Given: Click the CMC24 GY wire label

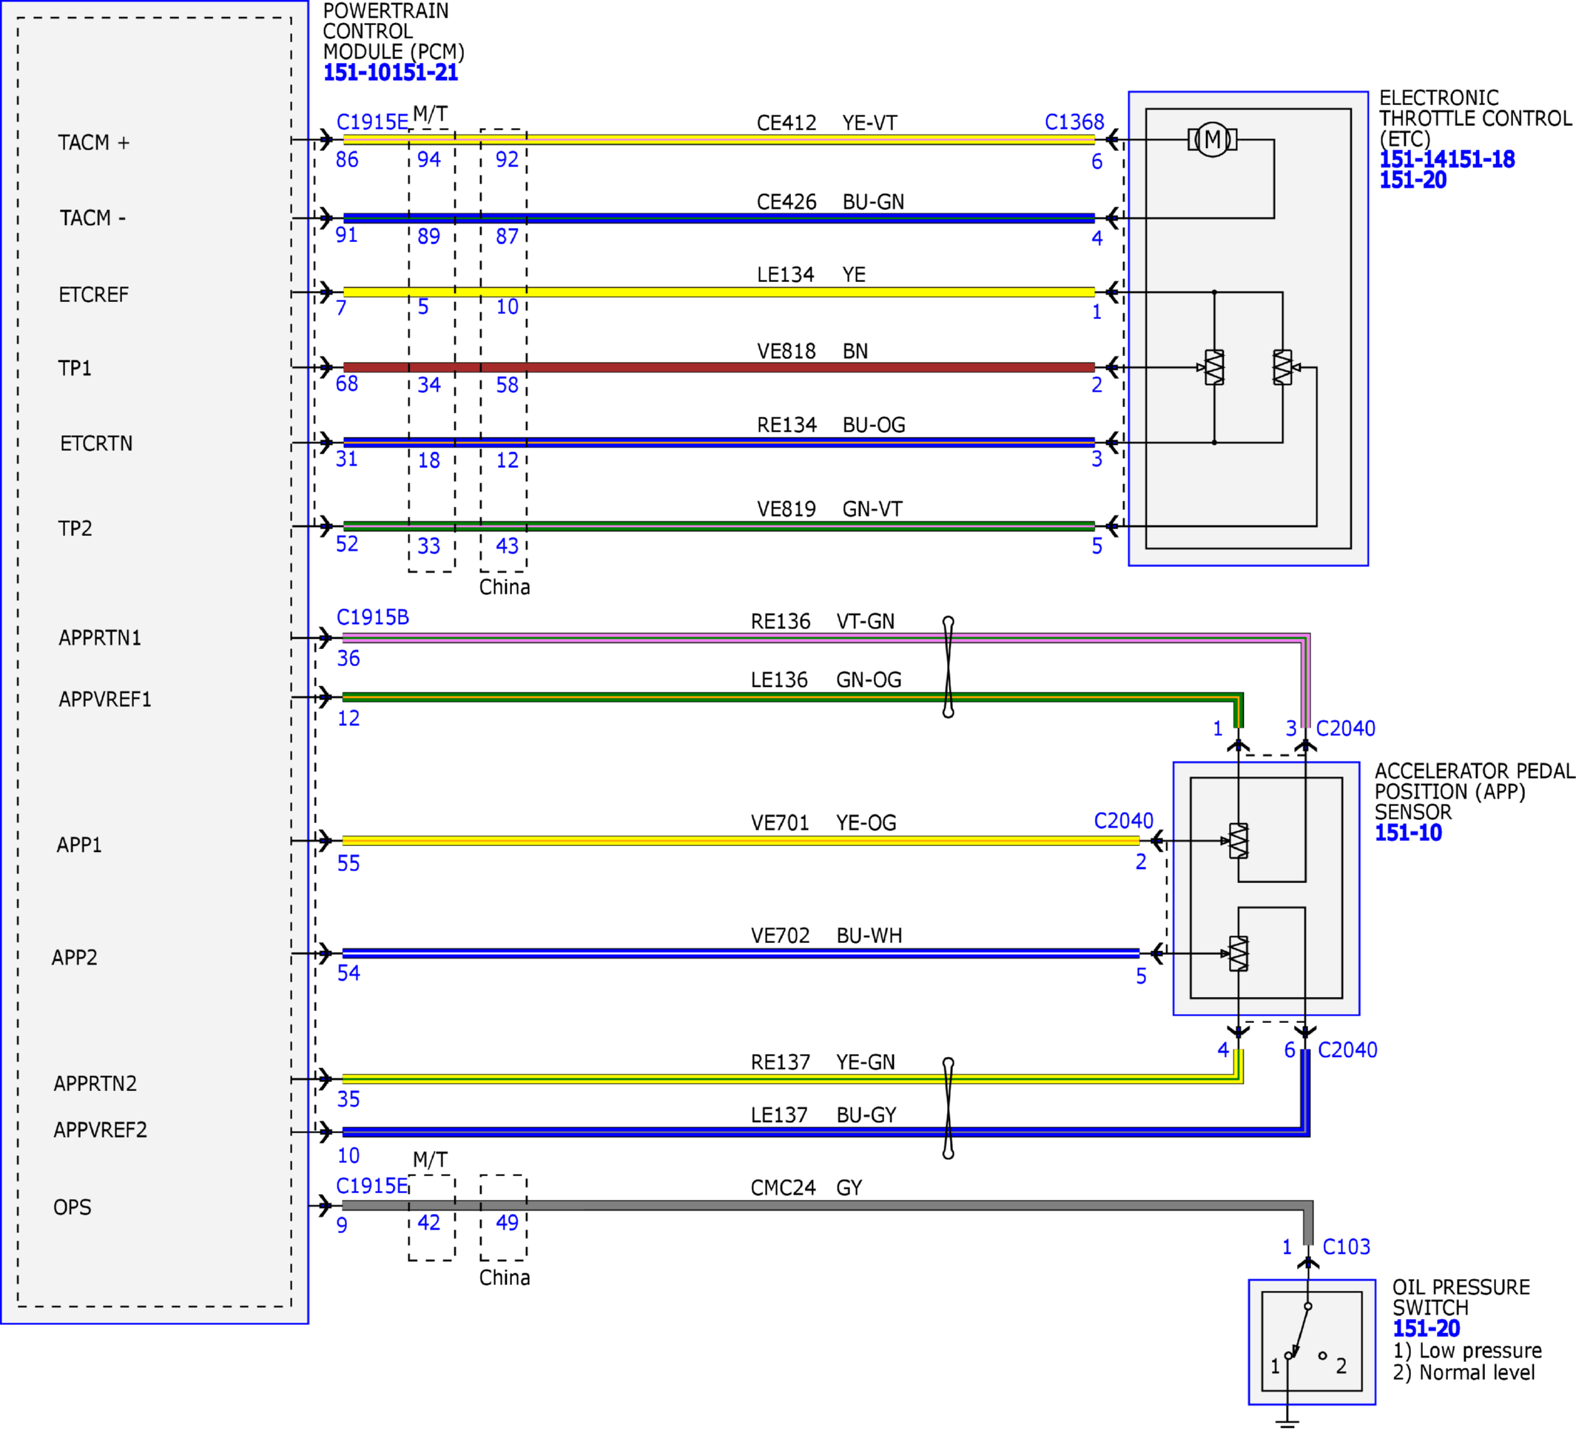Looking at the screenshot, I should [806, 1187].
